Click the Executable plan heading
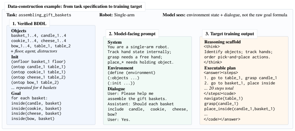This screenshot has width=295, height=131. (x=220, y=68)
